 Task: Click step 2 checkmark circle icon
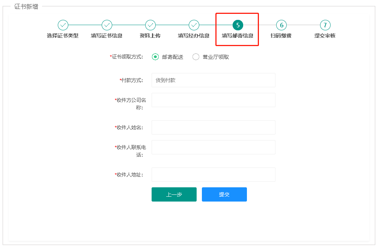coord(107,25)
